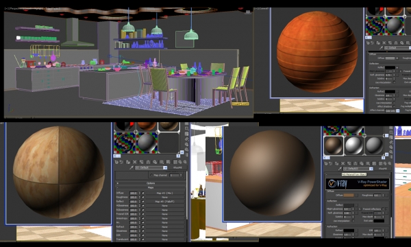
Task: Click Assign Material to Selection icon, top-right editor
Action: 378,43
